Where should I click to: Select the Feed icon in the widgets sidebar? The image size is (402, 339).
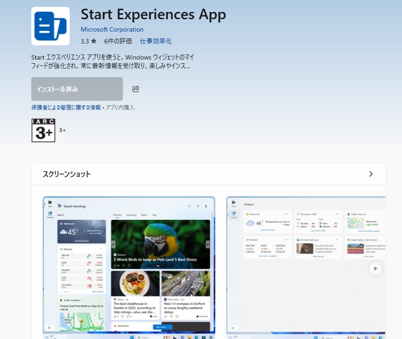pos(50,202)
